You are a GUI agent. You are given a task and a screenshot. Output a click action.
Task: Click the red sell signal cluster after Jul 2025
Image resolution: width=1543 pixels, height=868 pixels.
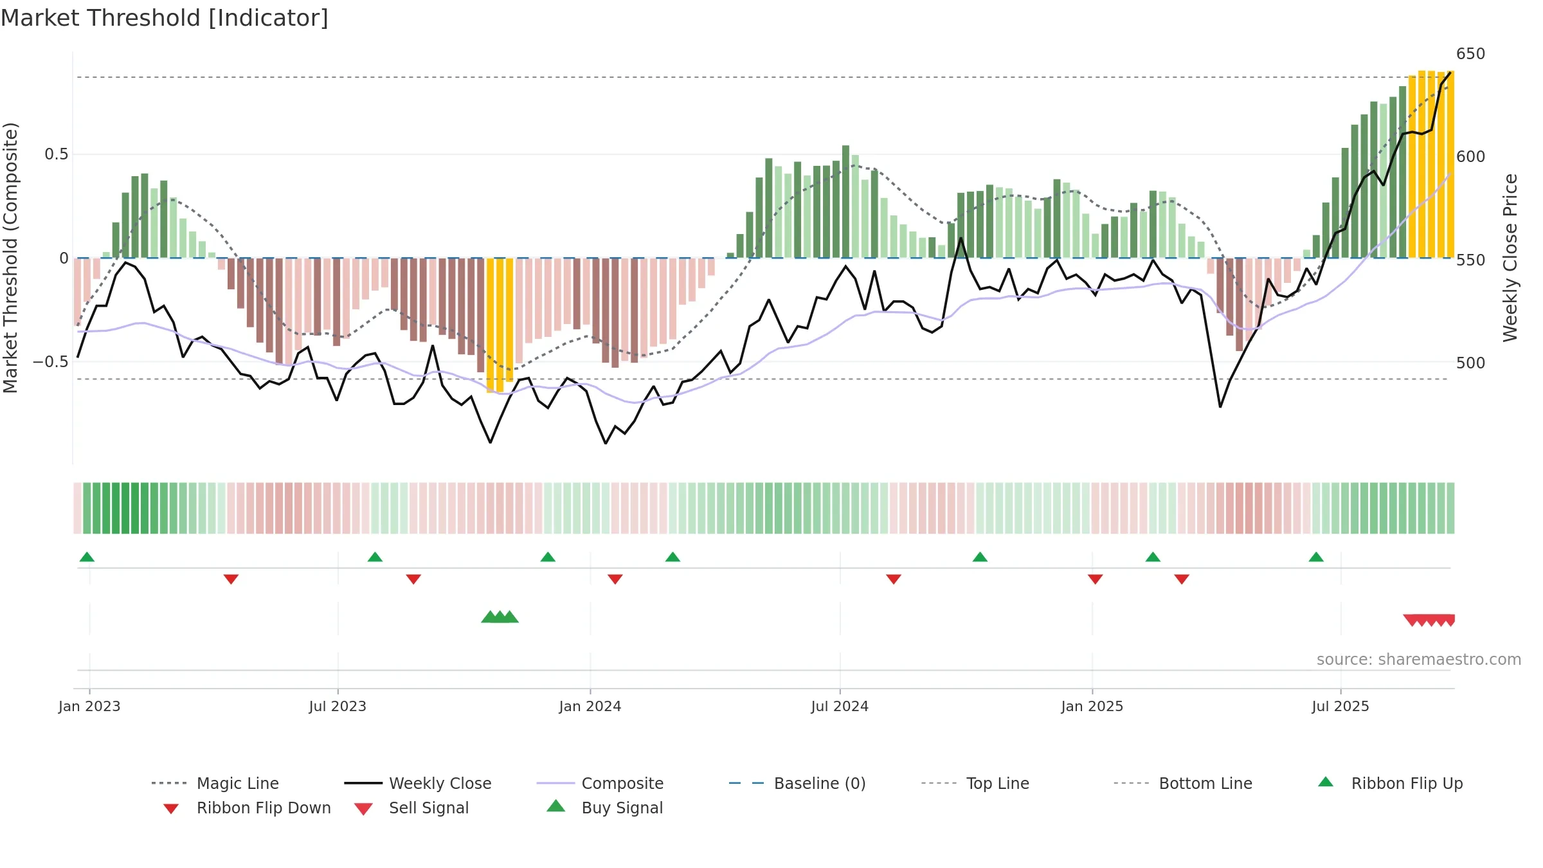(x=1430, y=620)
